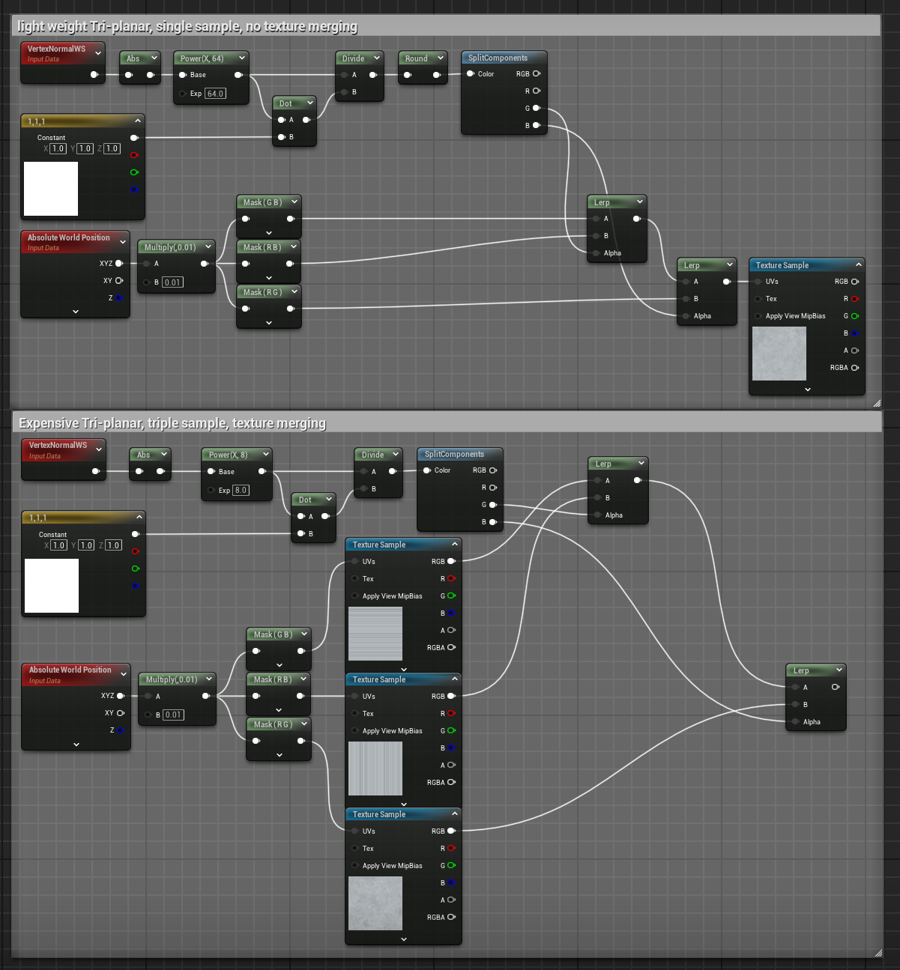Click RGBA output pin on light weight Texture Sample
Screen dimensions: 900x970
point(855,367)
